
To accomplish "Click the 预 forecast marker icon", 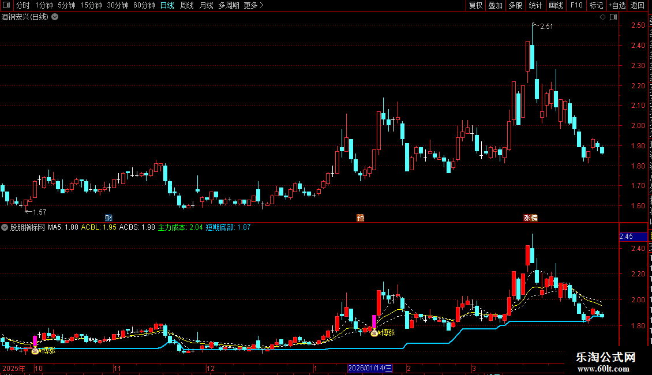I will (x=360, y=218).
